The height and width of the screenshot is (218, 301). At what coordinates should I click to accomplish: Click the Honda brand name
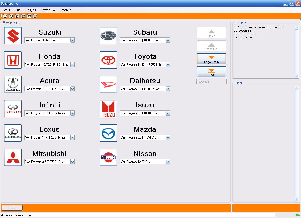click(x=50, y=56)
